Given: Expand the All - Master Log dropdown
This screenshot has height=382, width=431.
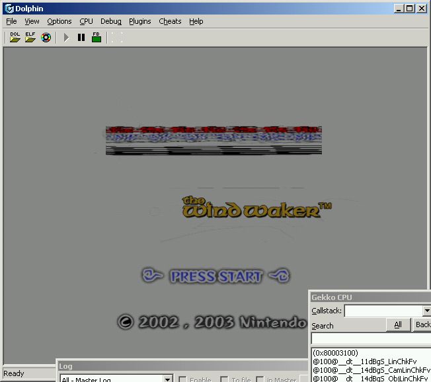Looking at the screenshot, I should click(x=167, y=379).
